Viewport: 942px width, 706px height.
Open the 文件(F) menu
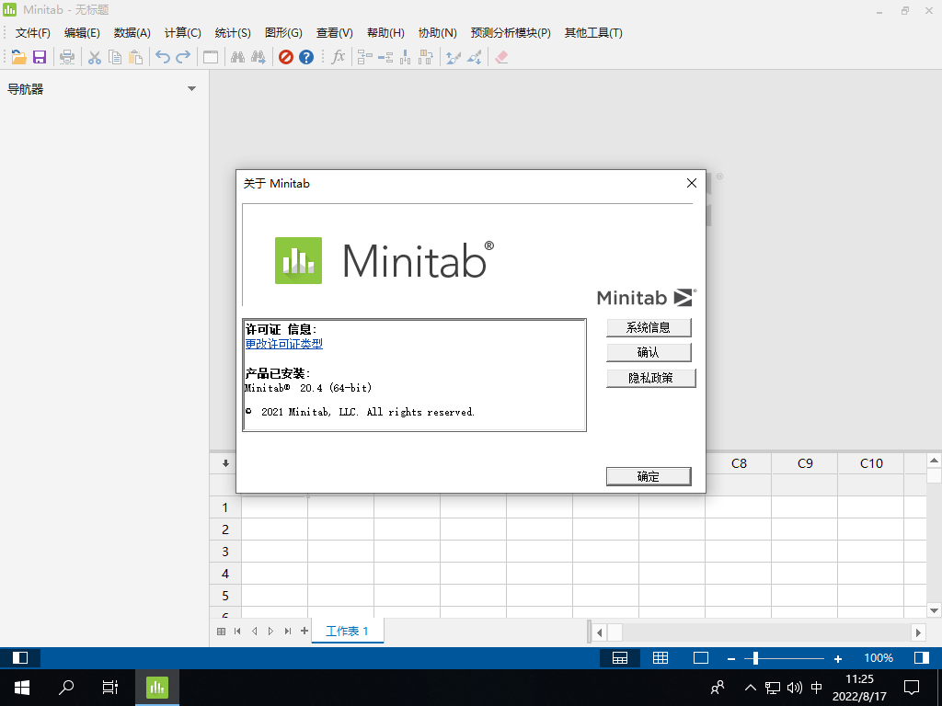coord(33,33)
